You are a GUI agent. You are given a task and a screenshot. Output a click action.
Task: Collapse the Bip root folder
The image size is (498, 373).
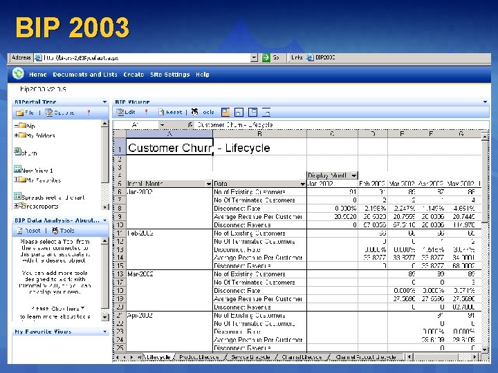tap(16, 126)
